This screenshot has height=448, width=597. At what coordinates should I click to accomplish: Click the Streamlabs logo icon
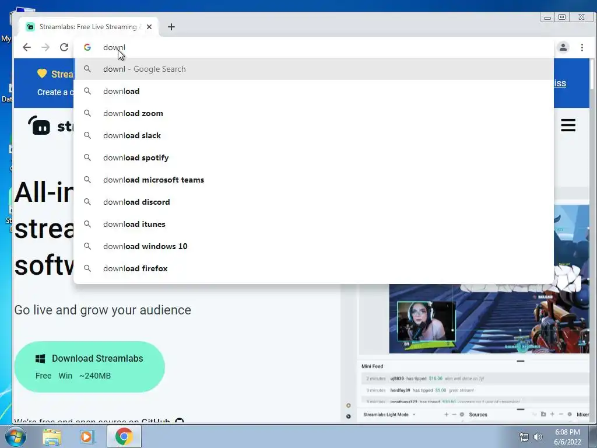(39, 125)
